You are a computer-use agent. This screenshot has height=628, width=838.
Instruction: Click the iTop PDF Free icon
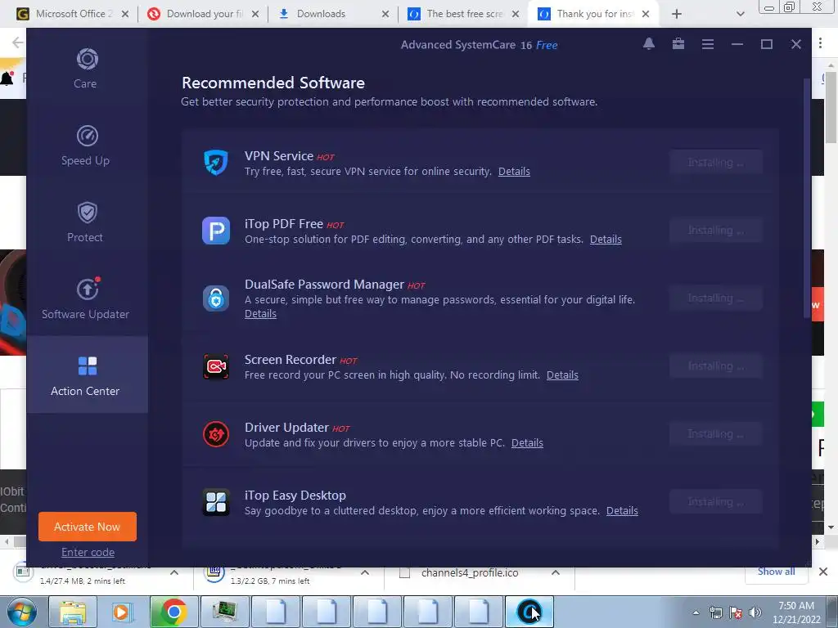[x=216, y=230]
